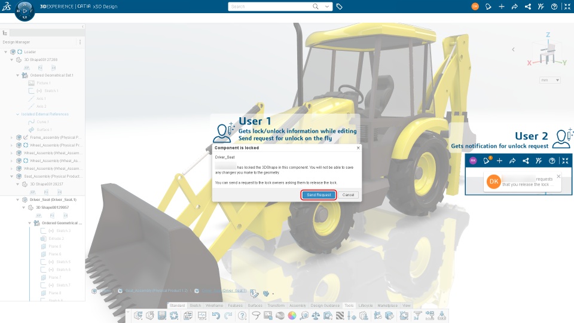Switch to the Sketch tab
The height and width of the screenshot is (323, 574).
coord(195,306)
